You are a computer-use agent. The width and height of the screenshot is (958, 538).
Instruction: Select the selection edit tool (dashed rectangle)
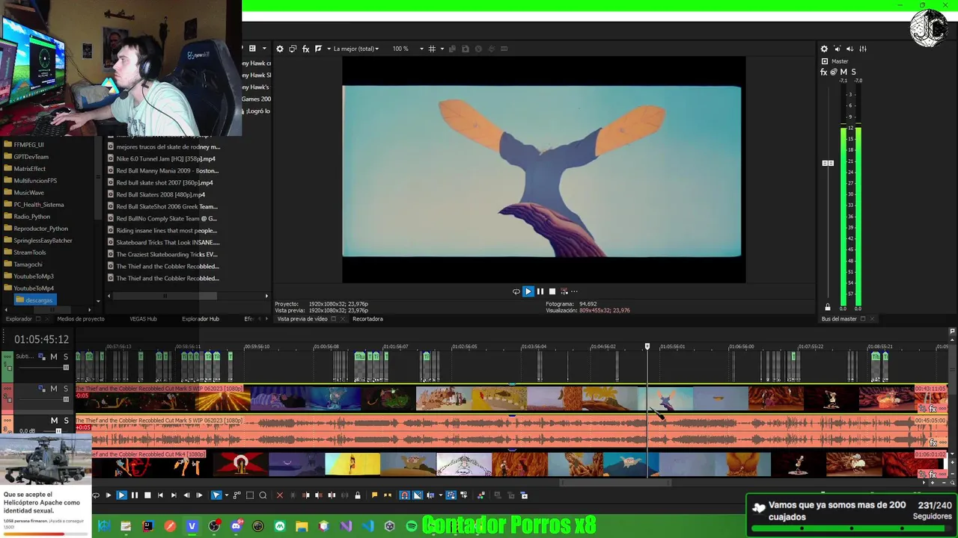250,495
